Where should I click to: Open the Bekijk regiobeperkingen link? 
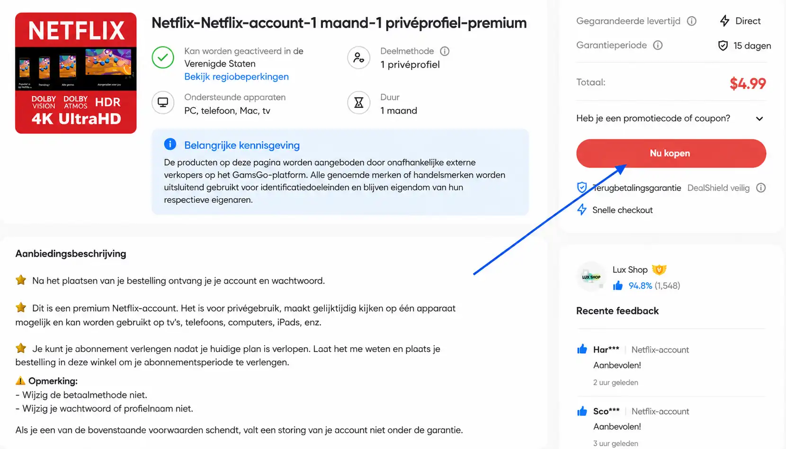pyautogui.click(x=236, y=77)
